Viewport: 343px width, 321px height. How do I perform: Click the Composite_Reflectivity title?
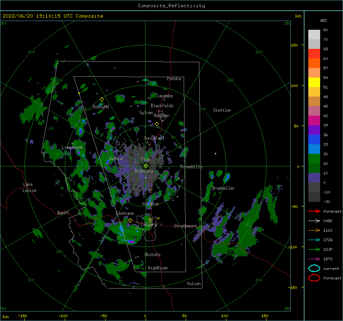[171, 6]
